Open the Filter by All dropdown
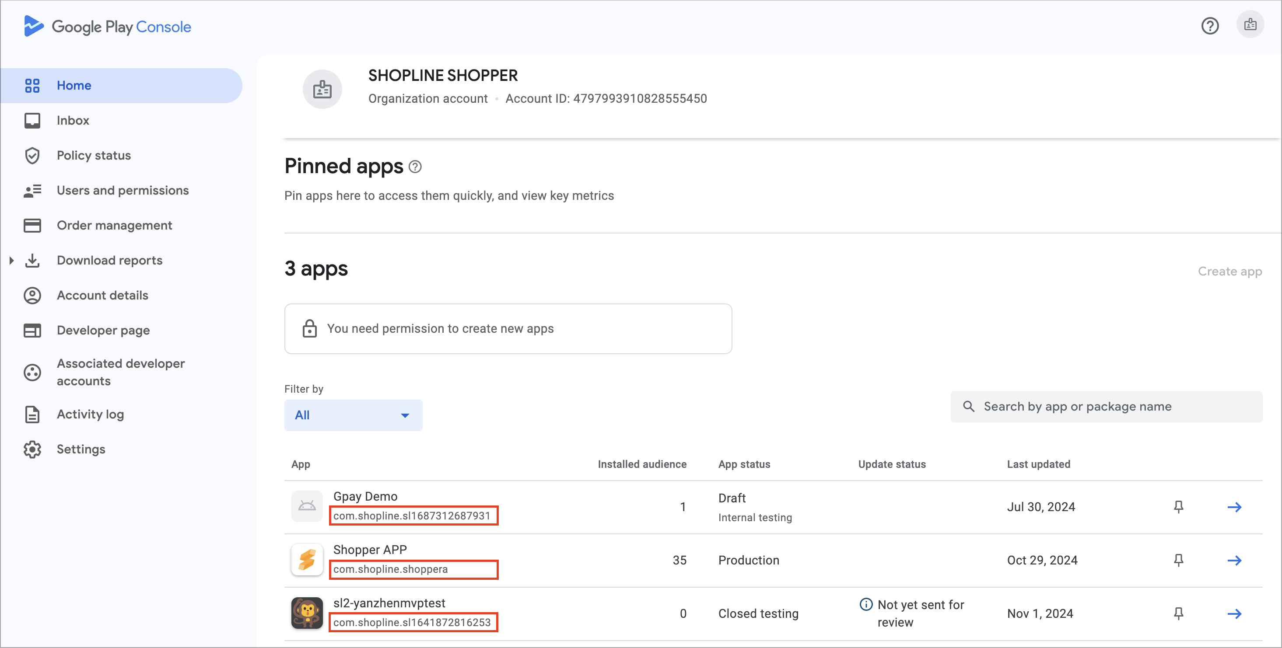 click(354, 415)
